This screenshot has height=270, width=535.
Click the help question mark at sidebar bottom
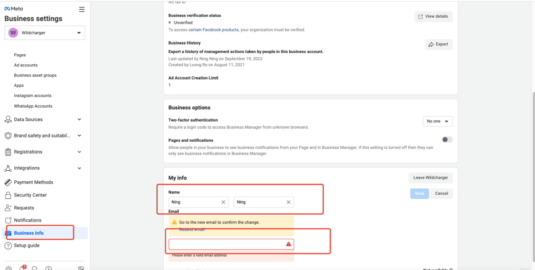point(48,268)
